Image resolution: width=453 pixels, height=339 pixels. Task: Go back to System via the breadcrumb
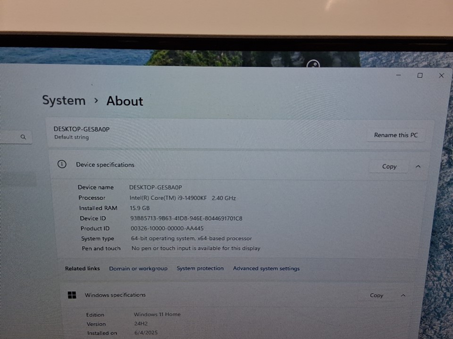[64, 101]
